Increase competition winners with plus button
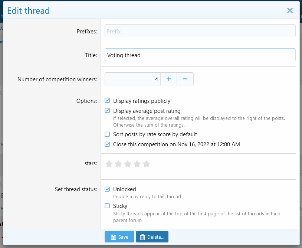This screenshot has width=302, height=248. (x=169, y=79)
